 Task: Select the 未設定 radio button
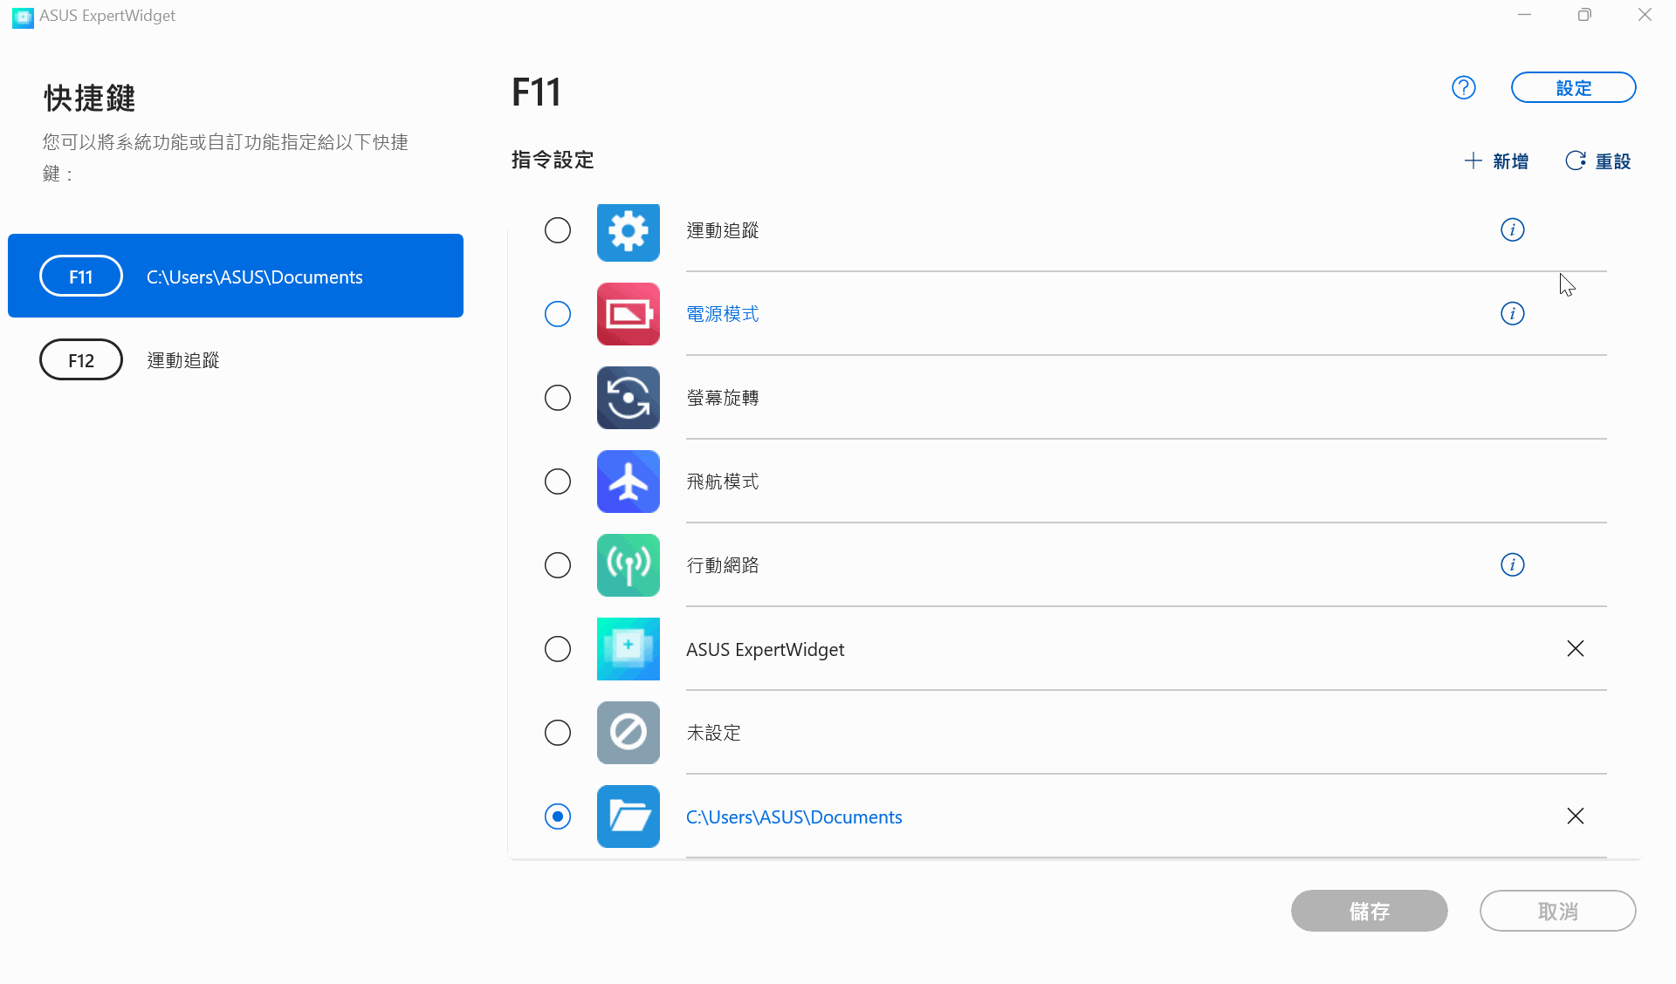pyautogui.click(x=558, y=733)
